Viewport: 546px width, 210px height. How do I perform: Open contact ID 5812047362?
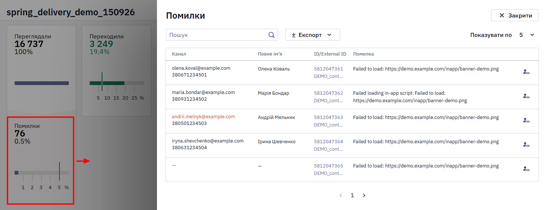328,93
